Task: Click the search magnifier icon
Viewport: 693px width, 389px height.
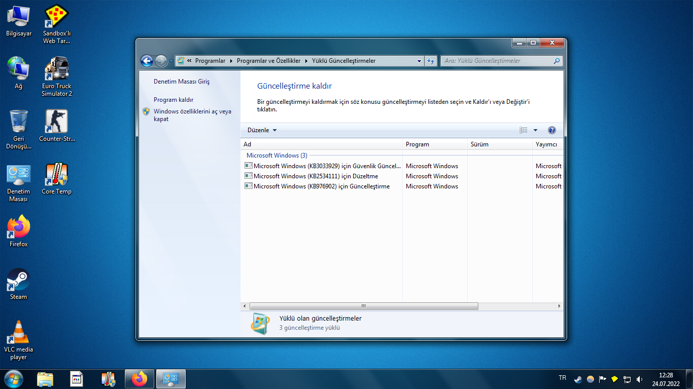Action: point(557,61)
